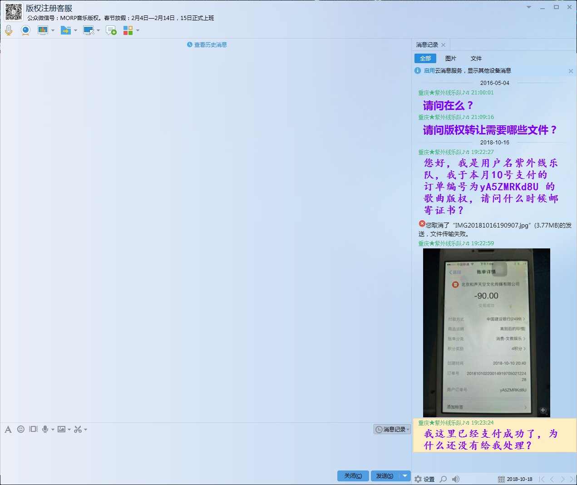
Task: Expand the screenshot tool dropdown arrow
Action: coord(85,430)
